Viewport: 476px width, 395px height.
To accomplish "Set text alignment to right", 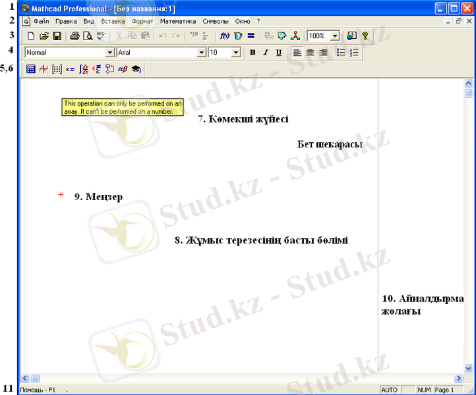I will click(323, 53).
